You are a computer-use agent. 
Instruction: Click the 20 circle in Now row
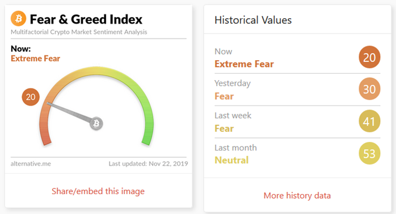(369, 57)
